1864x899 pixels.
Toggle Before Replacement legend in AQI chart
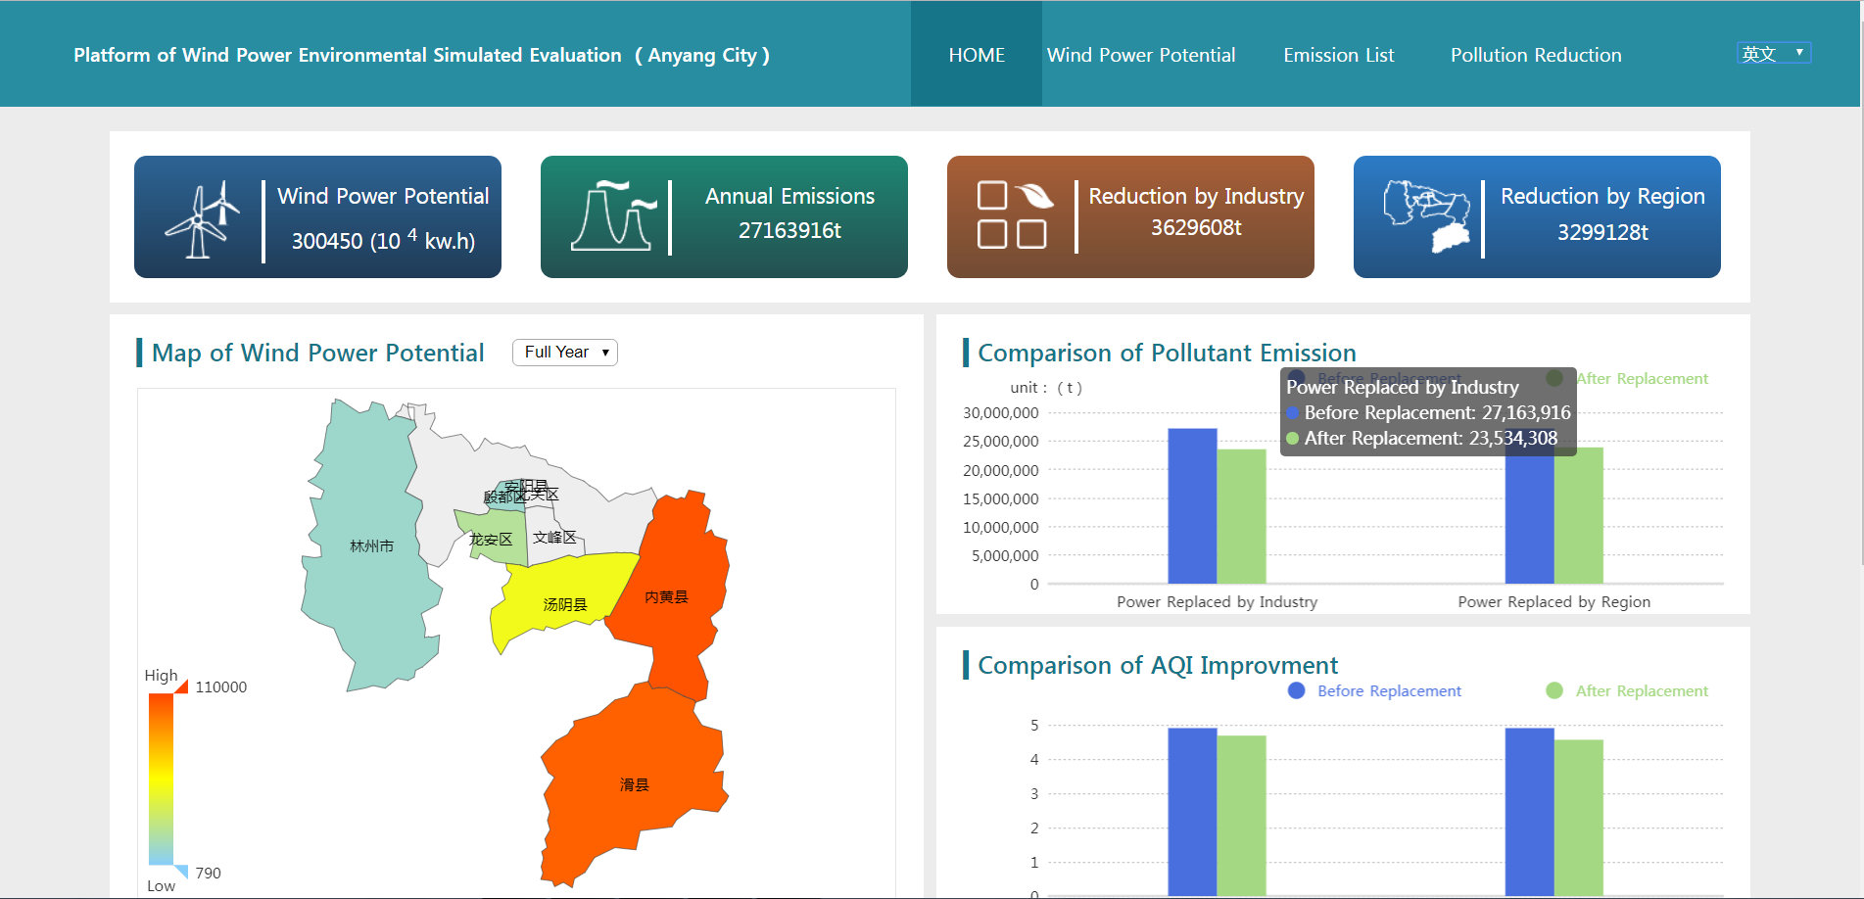1374,690
